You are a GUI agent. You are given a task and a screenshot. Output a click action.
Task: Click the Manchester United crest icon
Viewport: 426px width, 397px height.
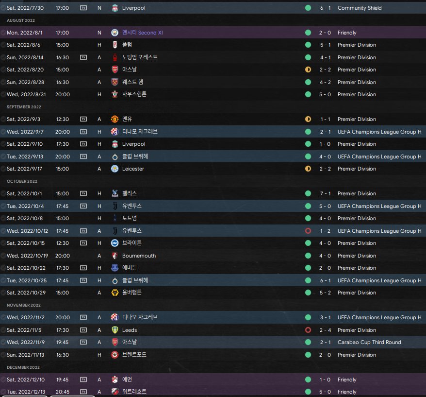115,119
